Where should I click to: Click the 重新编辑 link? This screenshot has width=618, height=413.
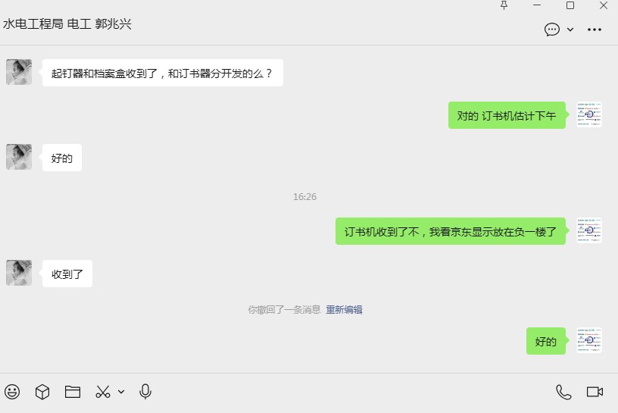click(x=344, y=310)
